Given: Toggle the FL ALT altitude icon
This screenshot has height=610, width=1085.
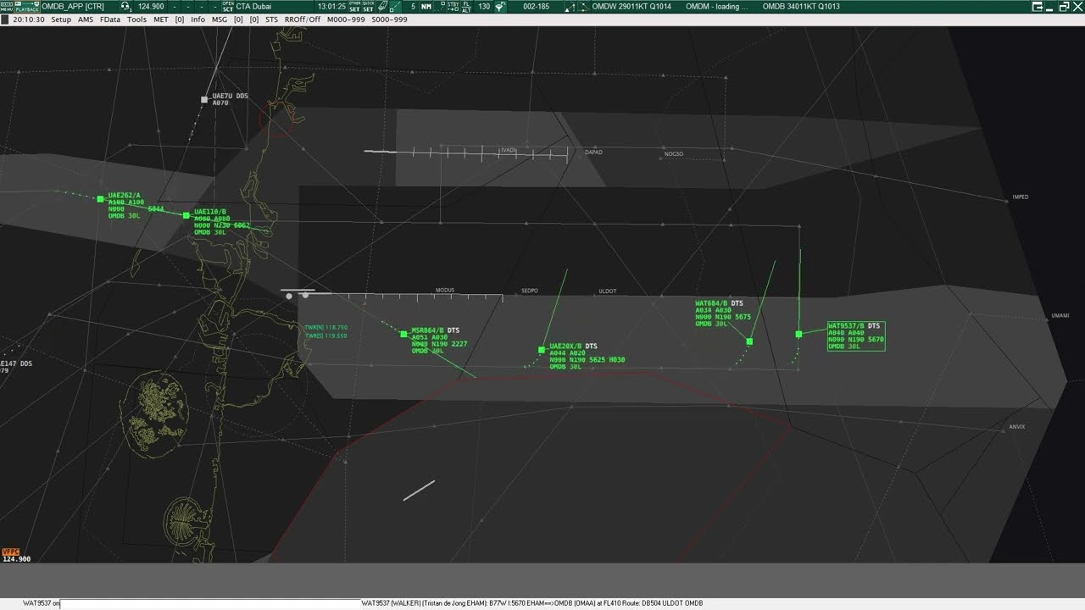Looking at the screenshot, I should (466, 6).
